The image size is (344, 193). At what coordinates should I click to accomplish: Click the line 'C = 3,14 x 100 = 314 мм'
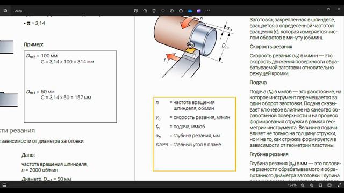click(x=67, y=62)
